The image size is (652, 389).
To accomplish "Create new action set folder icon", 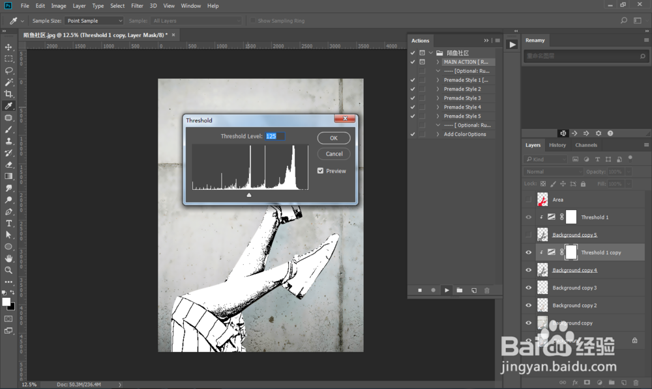I will coord(460,290).
